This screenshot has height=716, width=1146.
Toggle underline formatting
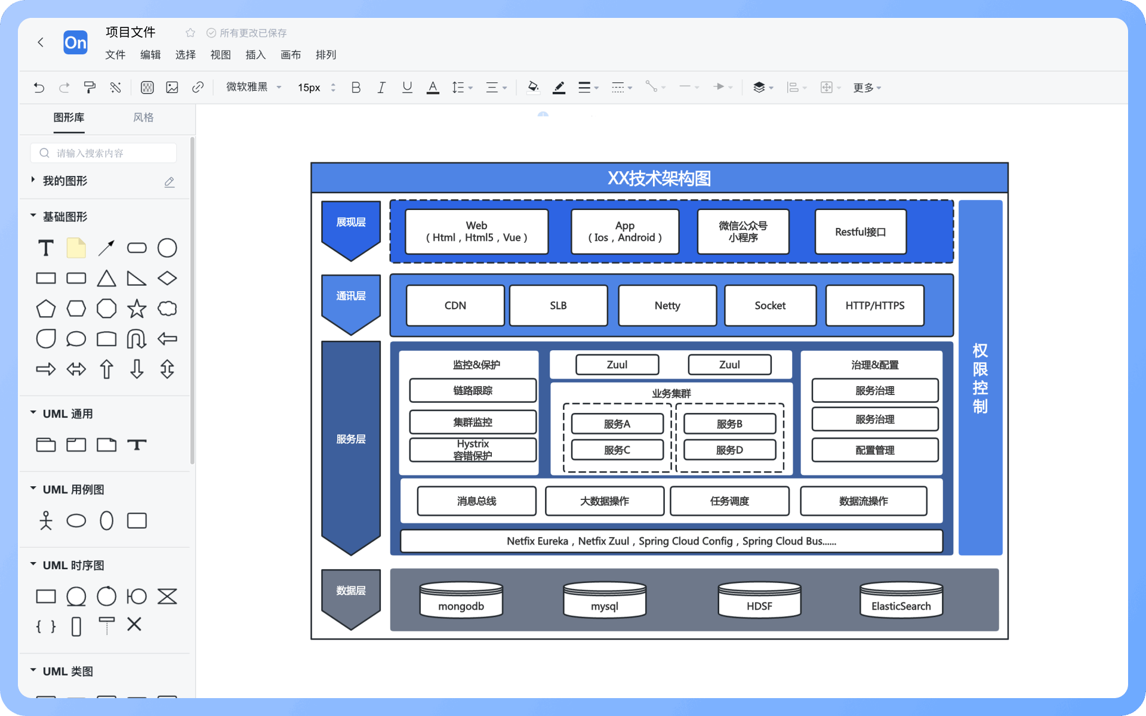[x=407, y=88]
